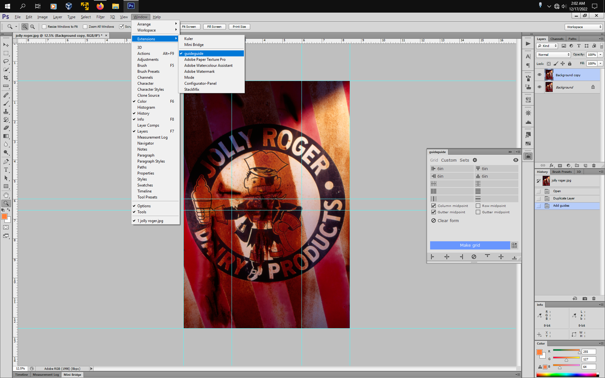
Task: Set the foreground color swatch
Action: 4,217
